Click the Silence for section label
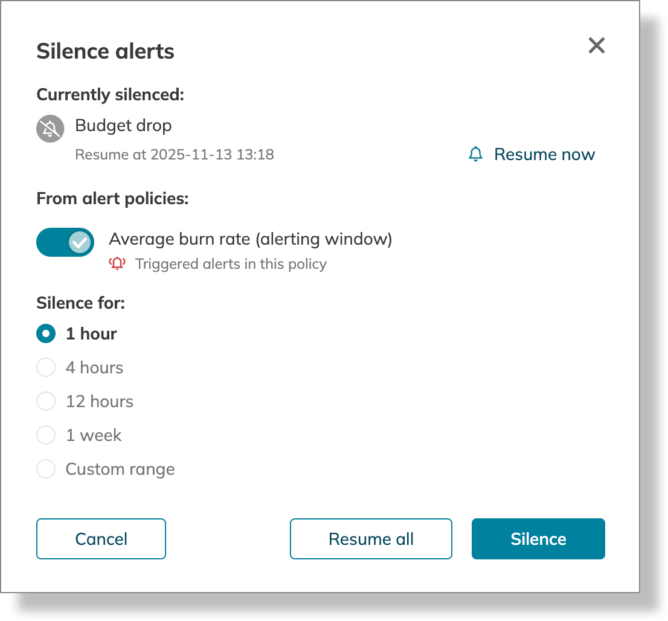The image size is (668, 621). point(80,303)
